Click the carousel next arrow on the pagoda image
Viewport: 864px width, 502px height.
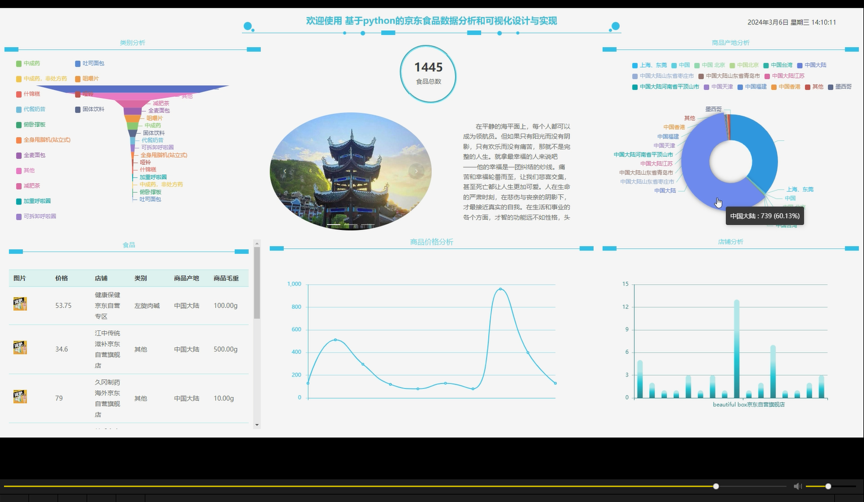tap(417, 171)
